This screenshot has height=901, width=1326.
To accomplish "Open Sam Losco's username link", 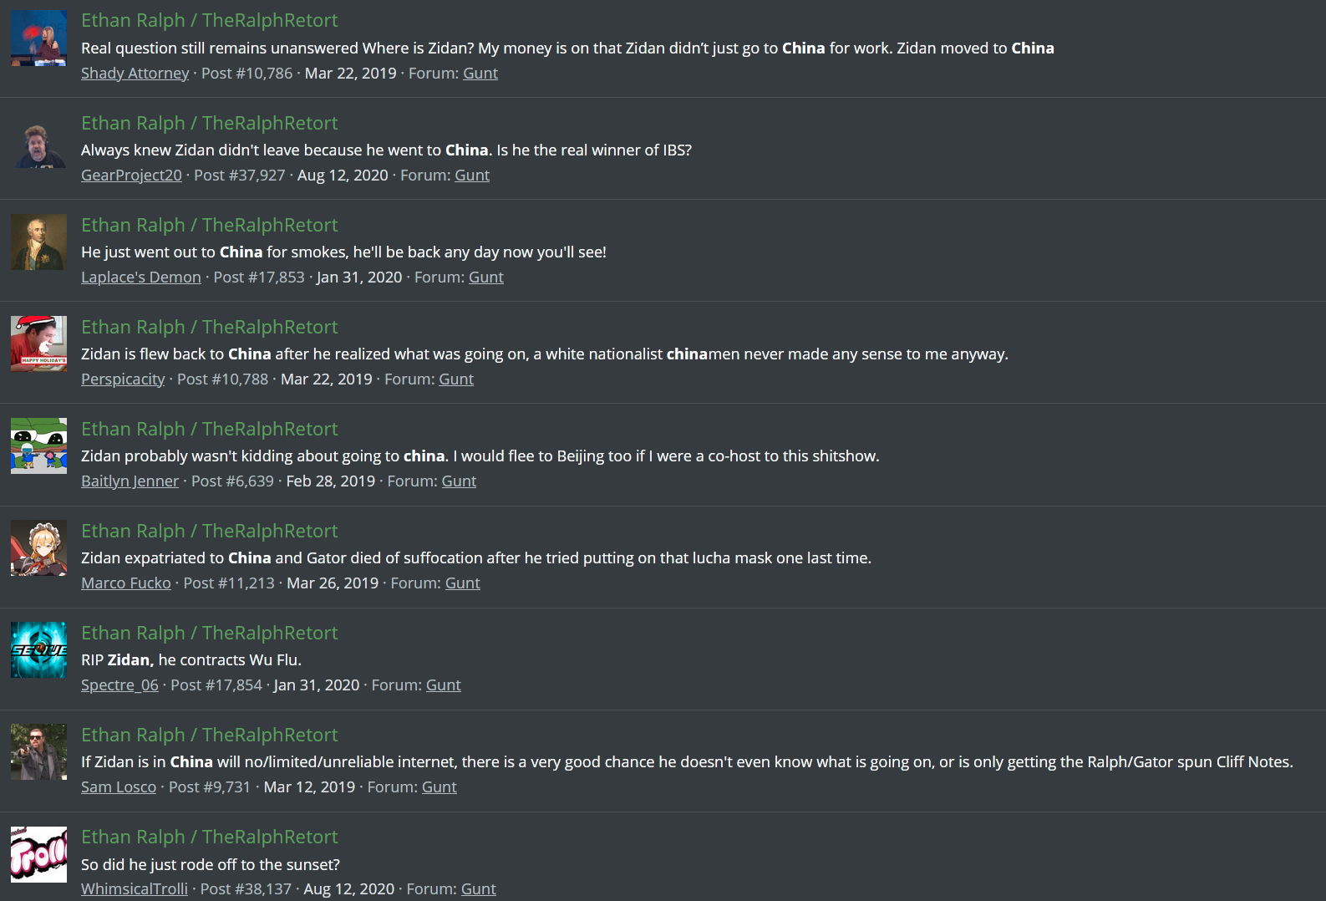I will coord(118,787).
